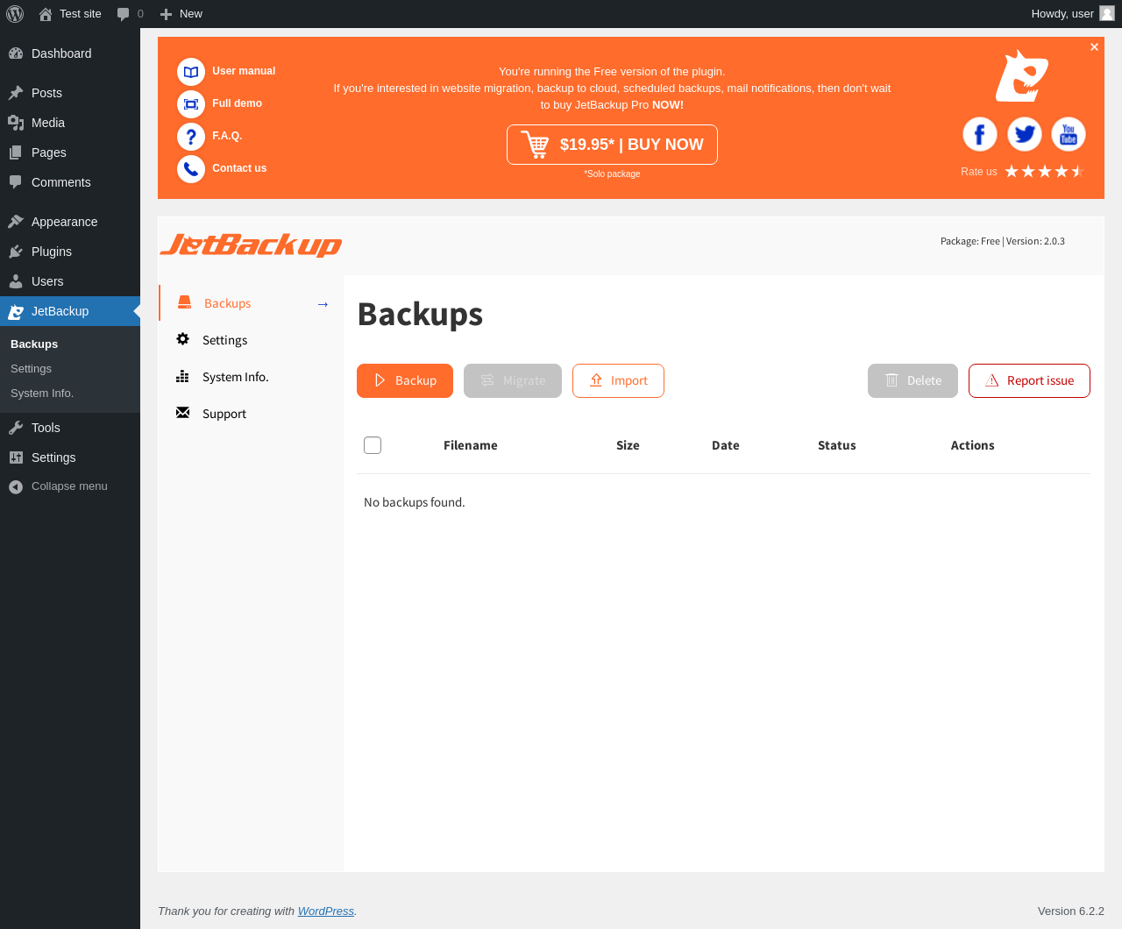
Task: Click the JetBackup wolf mascot logo
Action: point(1022,75)
